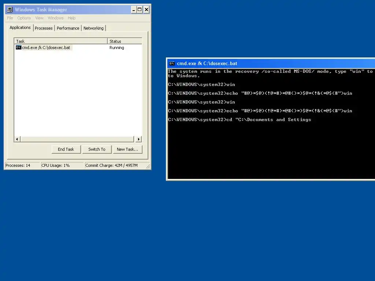Click the Windows Task Manager title bar text
This screenshot has width=375, height=281.
point(41,10)
